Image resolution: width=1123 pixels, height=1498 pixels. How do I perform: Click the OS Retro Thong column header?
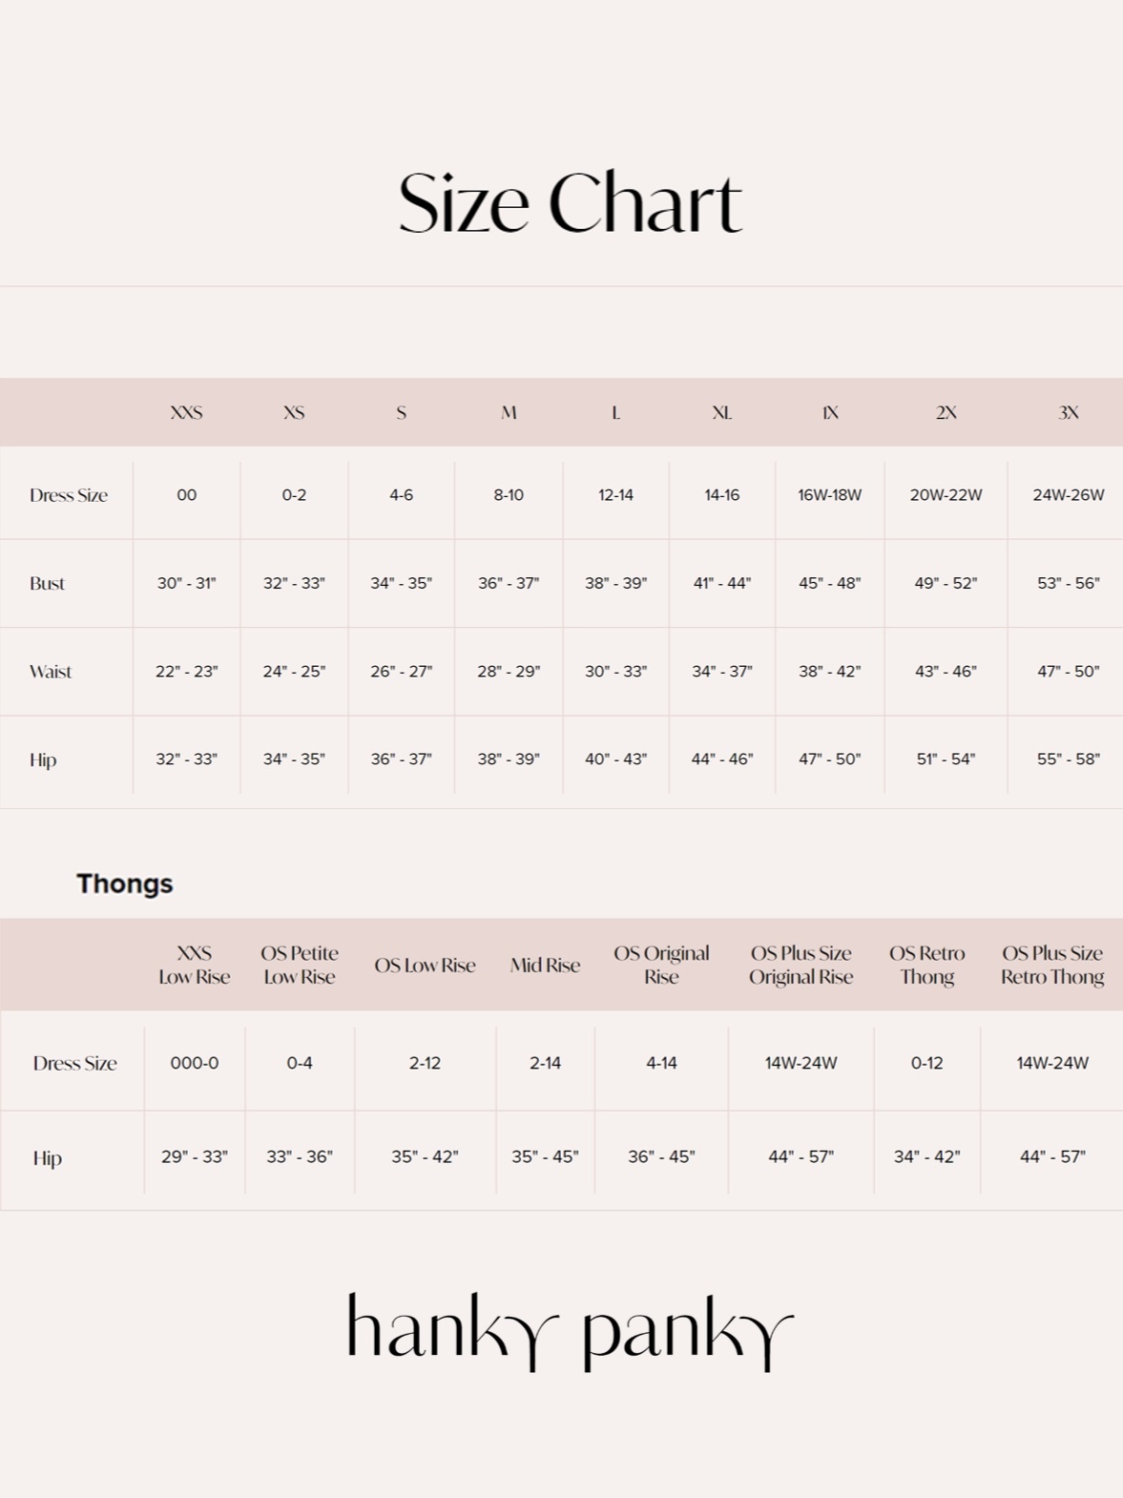[926, 965]
